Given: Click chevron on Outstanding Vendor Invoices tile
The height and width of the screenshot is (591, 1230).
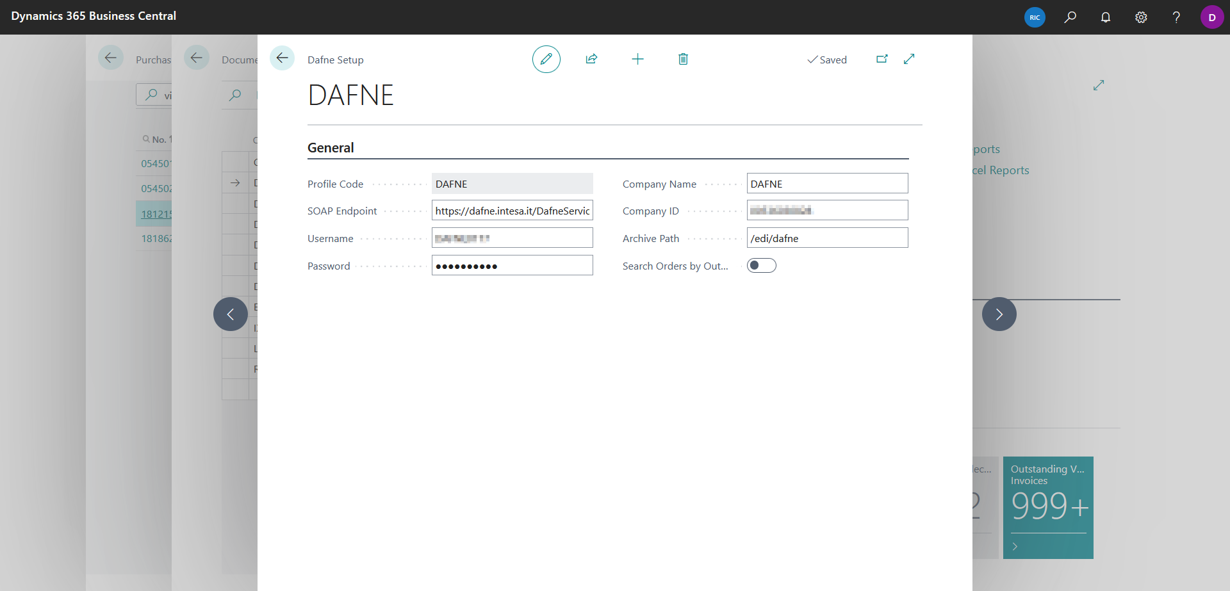Looking at the screenshot, I should (x=1015, y=546).
